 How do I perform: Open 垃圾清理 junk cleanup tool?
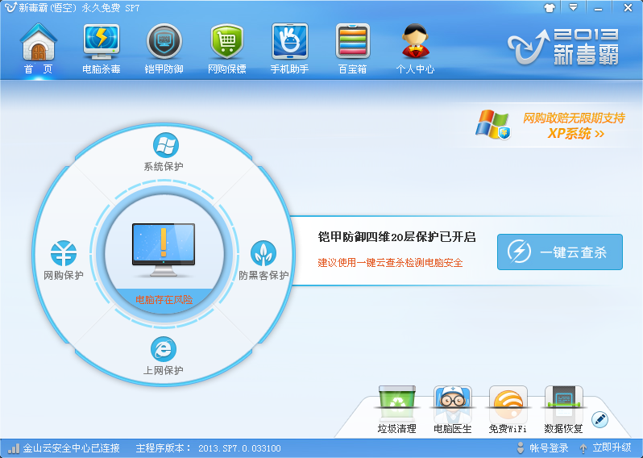[397, 409]
